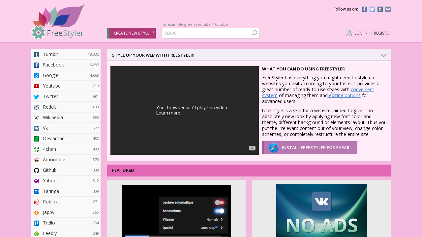Open Wikipedia styles category
Viewport: 422px width, 237px height.
(x=66, y=118)
